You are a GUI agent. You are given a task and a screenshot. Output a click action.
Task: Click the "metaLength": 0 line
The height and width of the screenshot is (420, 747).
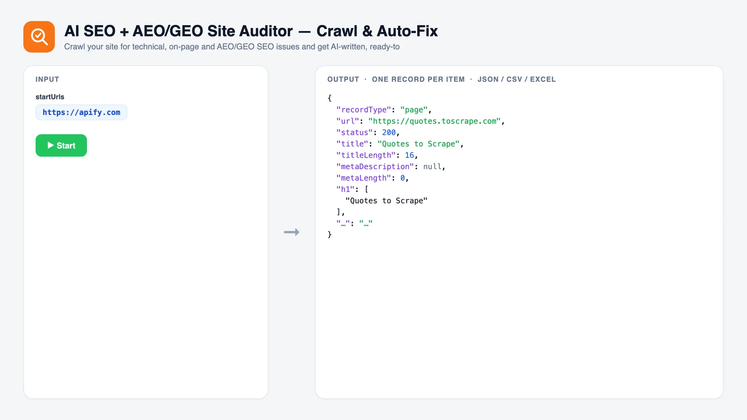(372, 178)
